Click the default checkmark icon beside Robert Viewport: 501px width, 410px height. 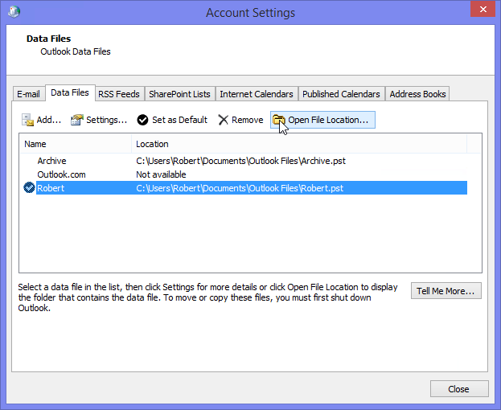[x=29, y=188]
